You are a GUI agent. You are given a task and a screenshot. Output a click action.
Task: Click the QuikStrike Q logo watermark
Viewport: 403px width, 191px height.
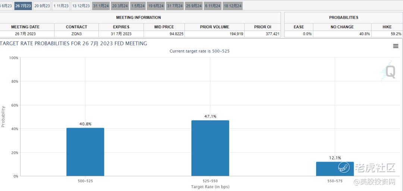click(x=388, y=71)
